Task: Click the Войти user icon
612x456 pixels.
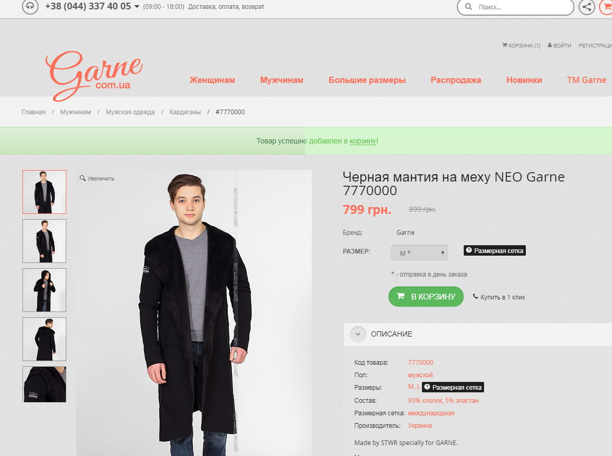Action: pyautogui.click(x=550, y=45)
